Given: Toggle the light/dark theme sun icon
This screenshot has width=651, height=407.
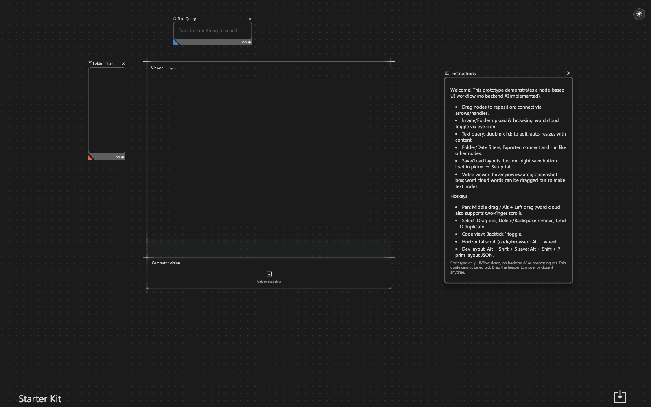Looking at the screenshot, I should 639,14.
